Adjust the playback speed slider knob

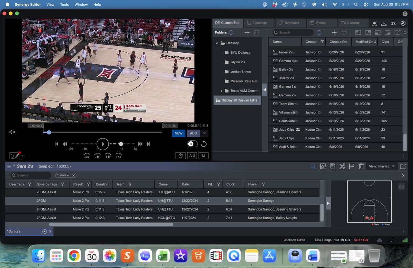[x=121, y=144]
